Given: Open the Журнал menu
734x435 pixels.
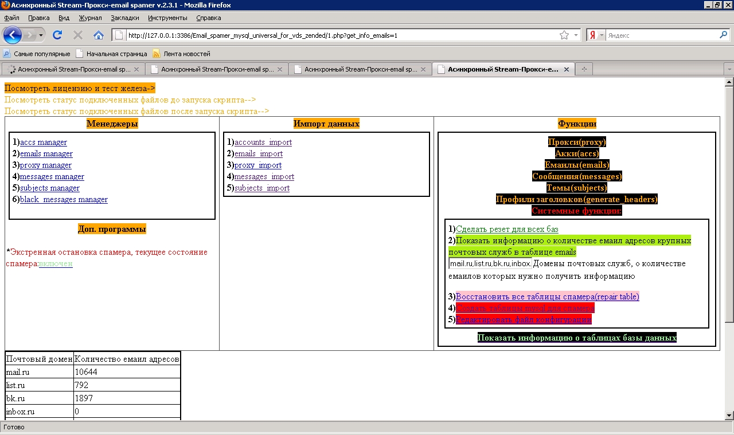Looking at the screenshot, I should (90, 18).
